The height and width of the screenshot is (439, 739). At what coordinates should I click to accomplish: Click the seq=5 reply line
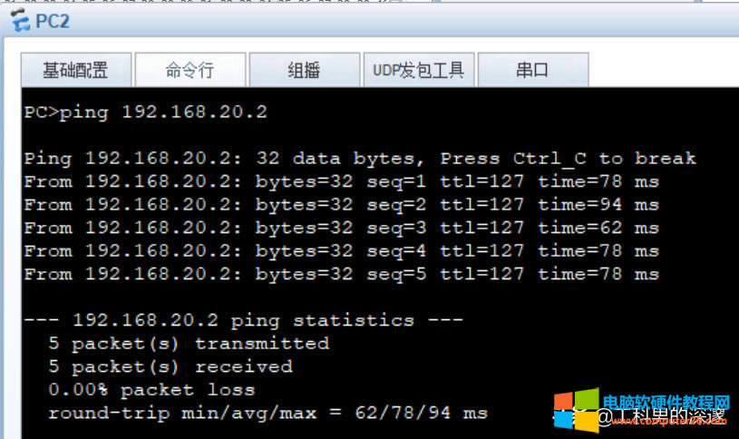point(342,275)
